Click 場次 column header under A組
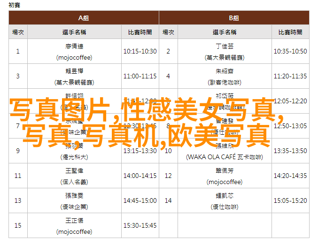 [18, 32]
